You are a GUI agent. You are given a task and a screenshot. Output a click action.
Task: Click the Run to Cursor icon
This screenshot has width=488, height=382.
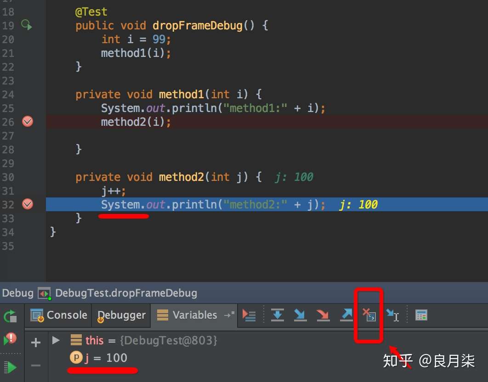coord(392,315)
